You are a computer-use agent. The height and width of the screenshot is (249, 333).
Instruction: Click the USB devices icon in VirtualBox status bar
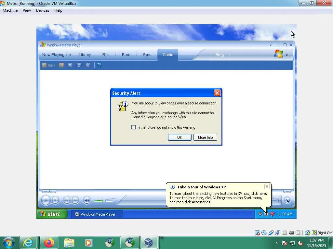(x=271, y=233)
